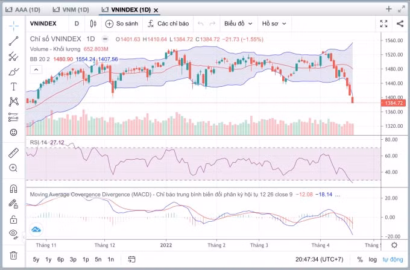The width and height of the screenshot is (410, 270).
Task: Click the MACD indicator title
Action: (x=161, y=195)
